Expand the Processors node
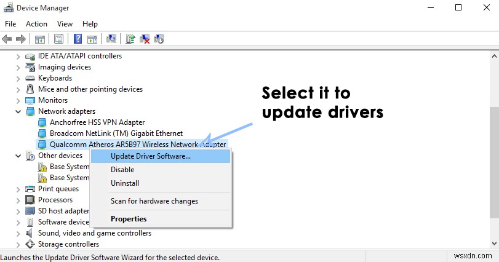This screenshot has width=499, height=262. point(18,200)
